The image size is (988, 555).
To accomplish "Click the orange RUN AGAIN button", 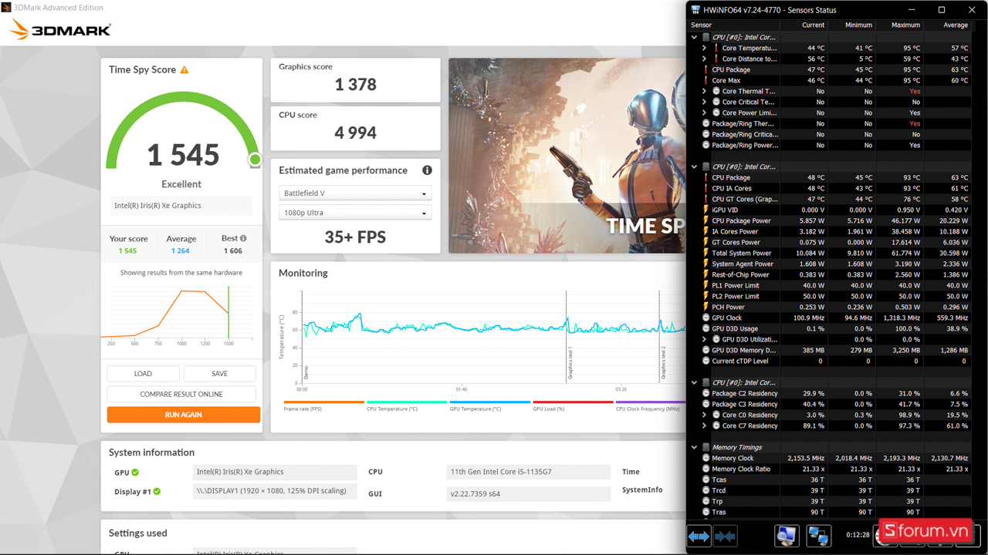I will (184, 415).
